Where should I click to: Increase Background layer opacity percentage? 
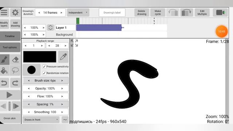43,35
